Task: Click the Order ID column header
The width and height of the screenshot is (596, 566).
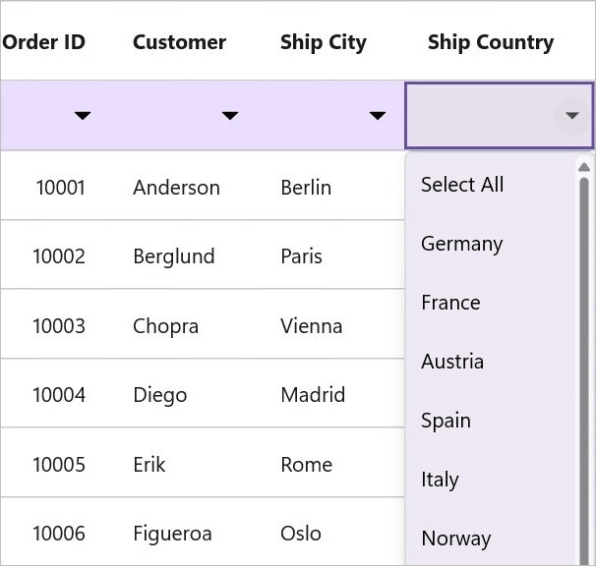Action: [43, 42]
